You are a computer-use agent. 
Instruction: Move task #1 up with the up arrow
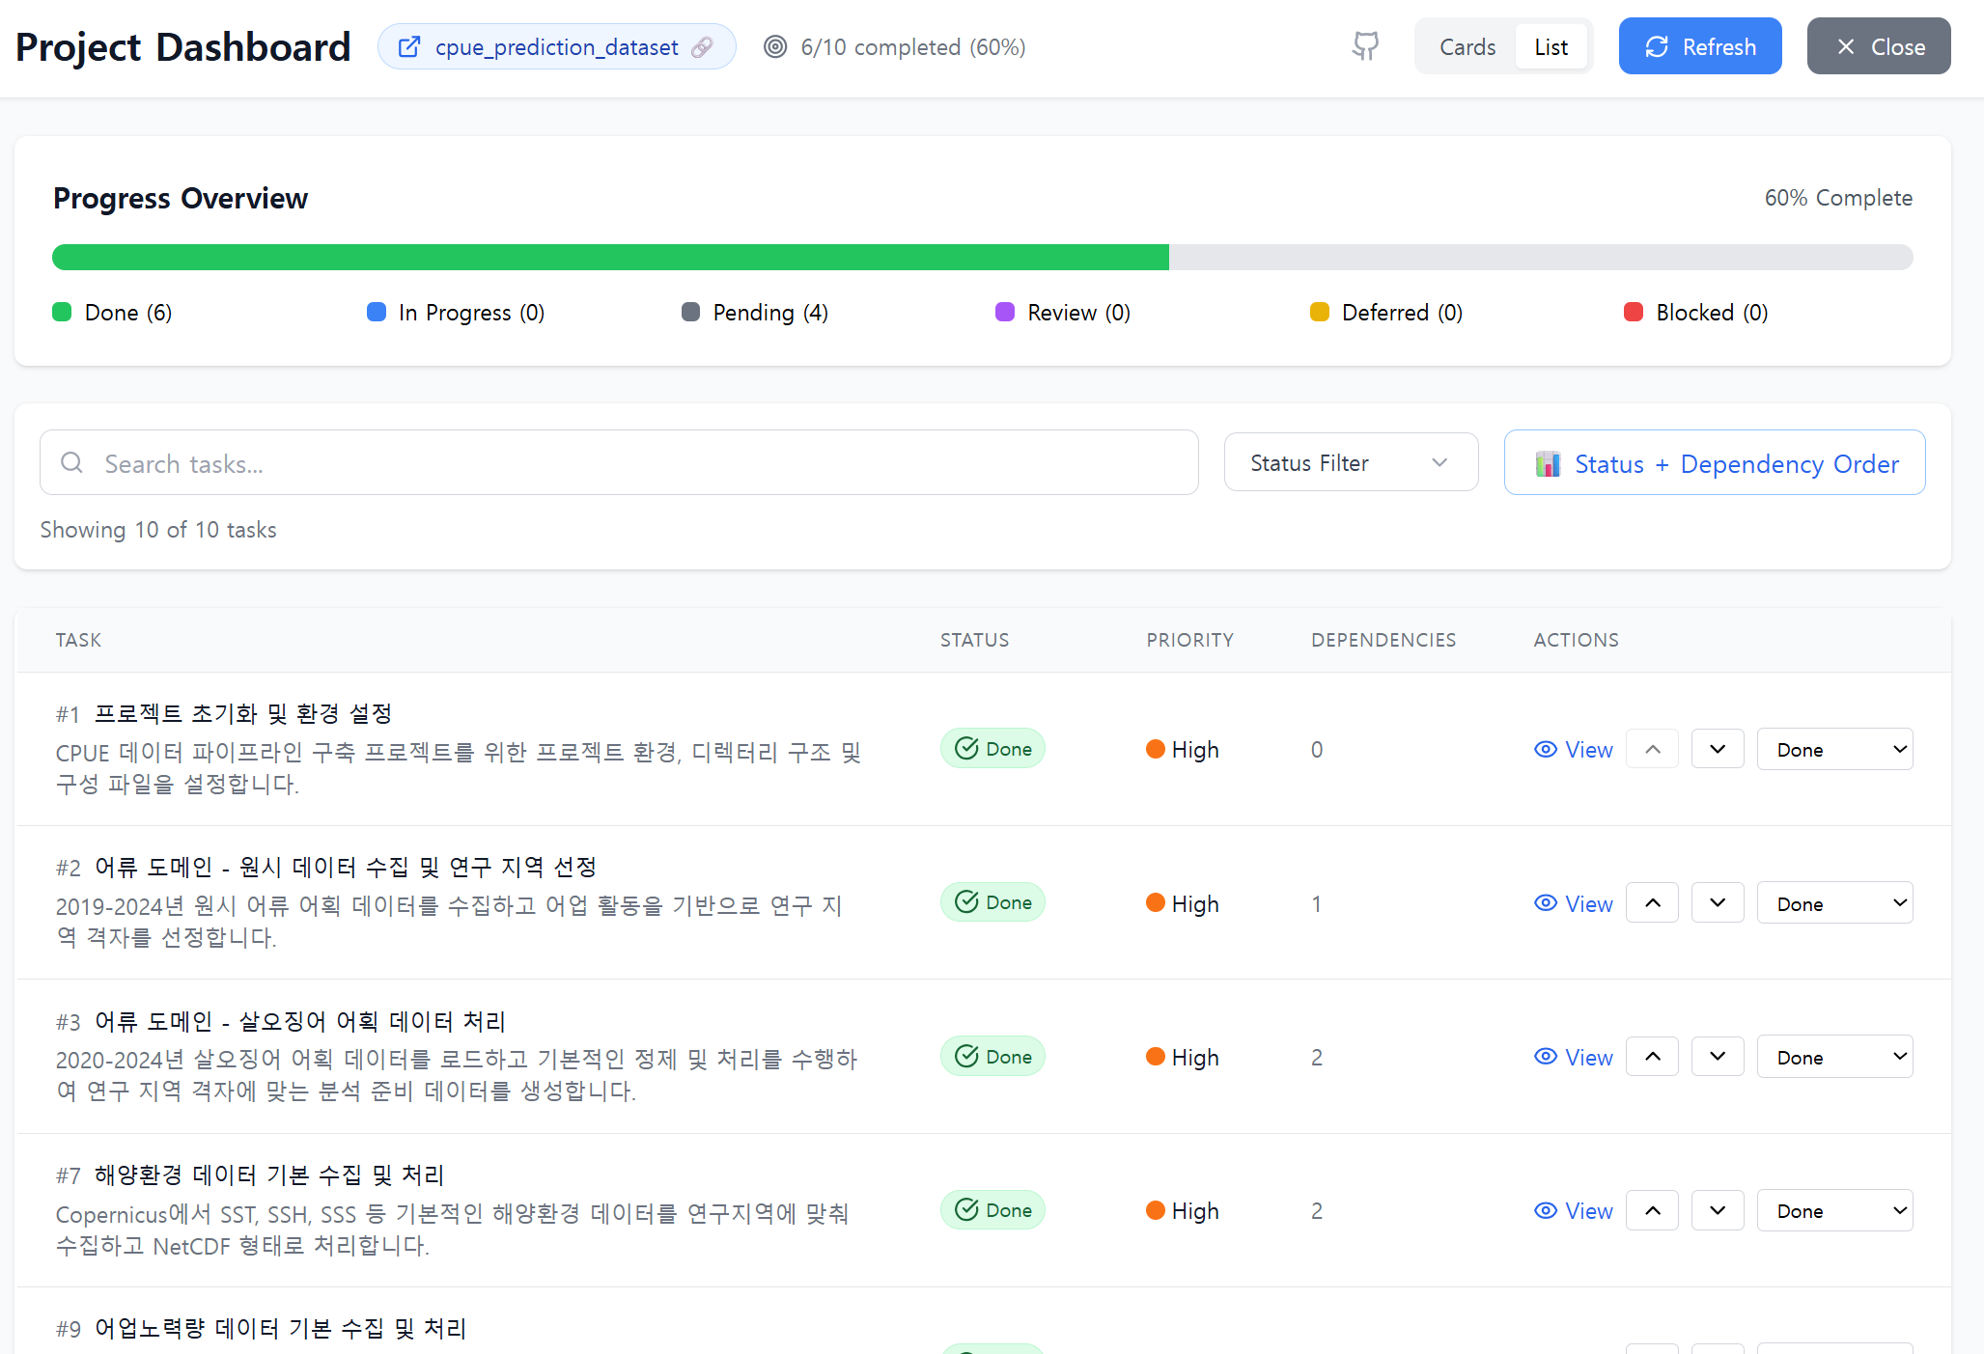(x=1653, y=749)
